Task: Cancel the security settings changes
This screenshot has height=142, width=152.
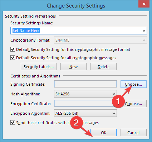Action: (x=133, y=133)
